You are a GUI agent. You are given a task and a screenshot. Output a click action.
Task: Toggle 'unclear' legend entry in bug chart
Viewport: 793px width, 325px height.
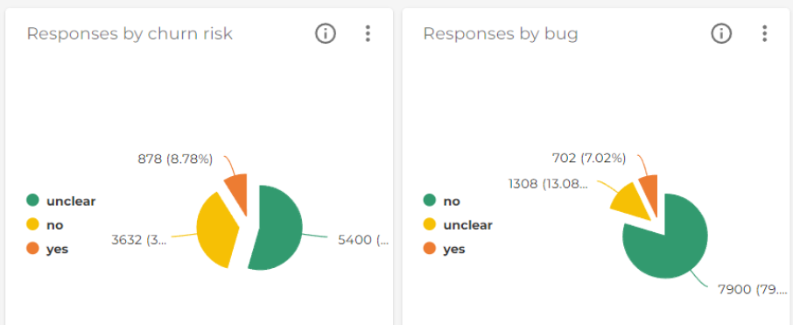pyautogui.click(x=458, y=225)
